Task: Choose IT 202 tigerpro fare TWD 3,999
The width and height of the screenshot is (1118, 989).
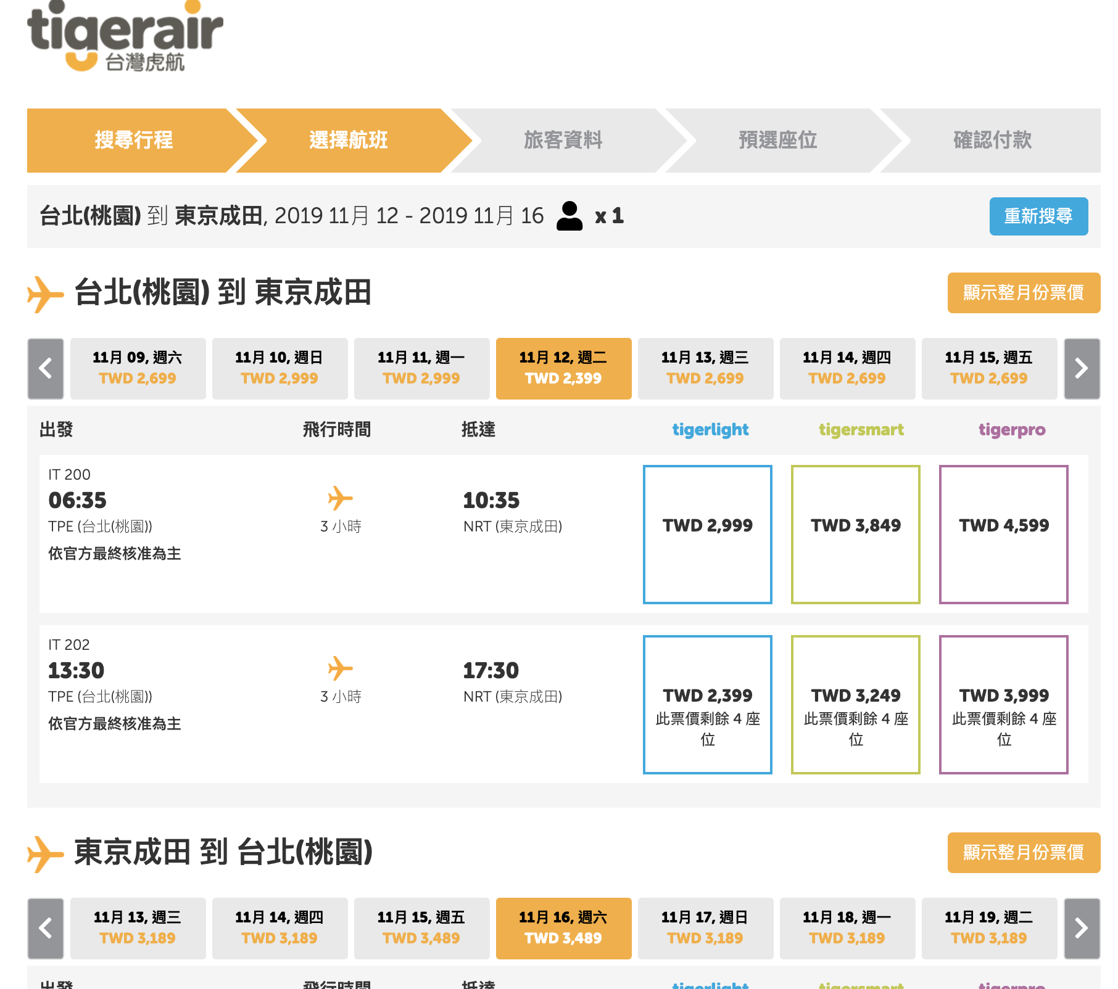Action: 1004,705
